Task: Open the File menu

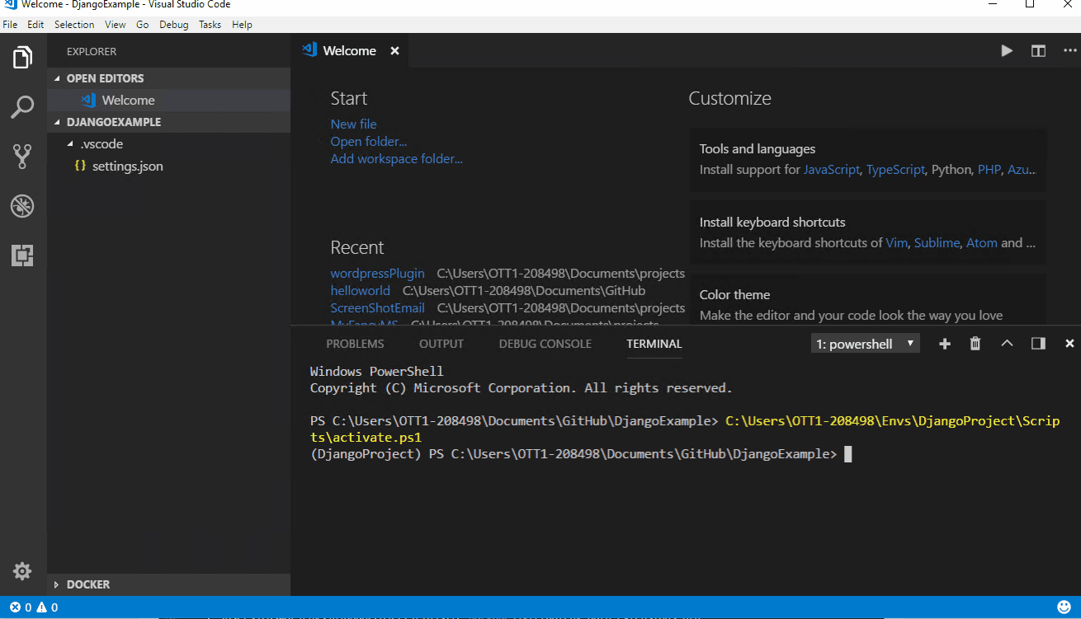Action: (x=10, y=25)
